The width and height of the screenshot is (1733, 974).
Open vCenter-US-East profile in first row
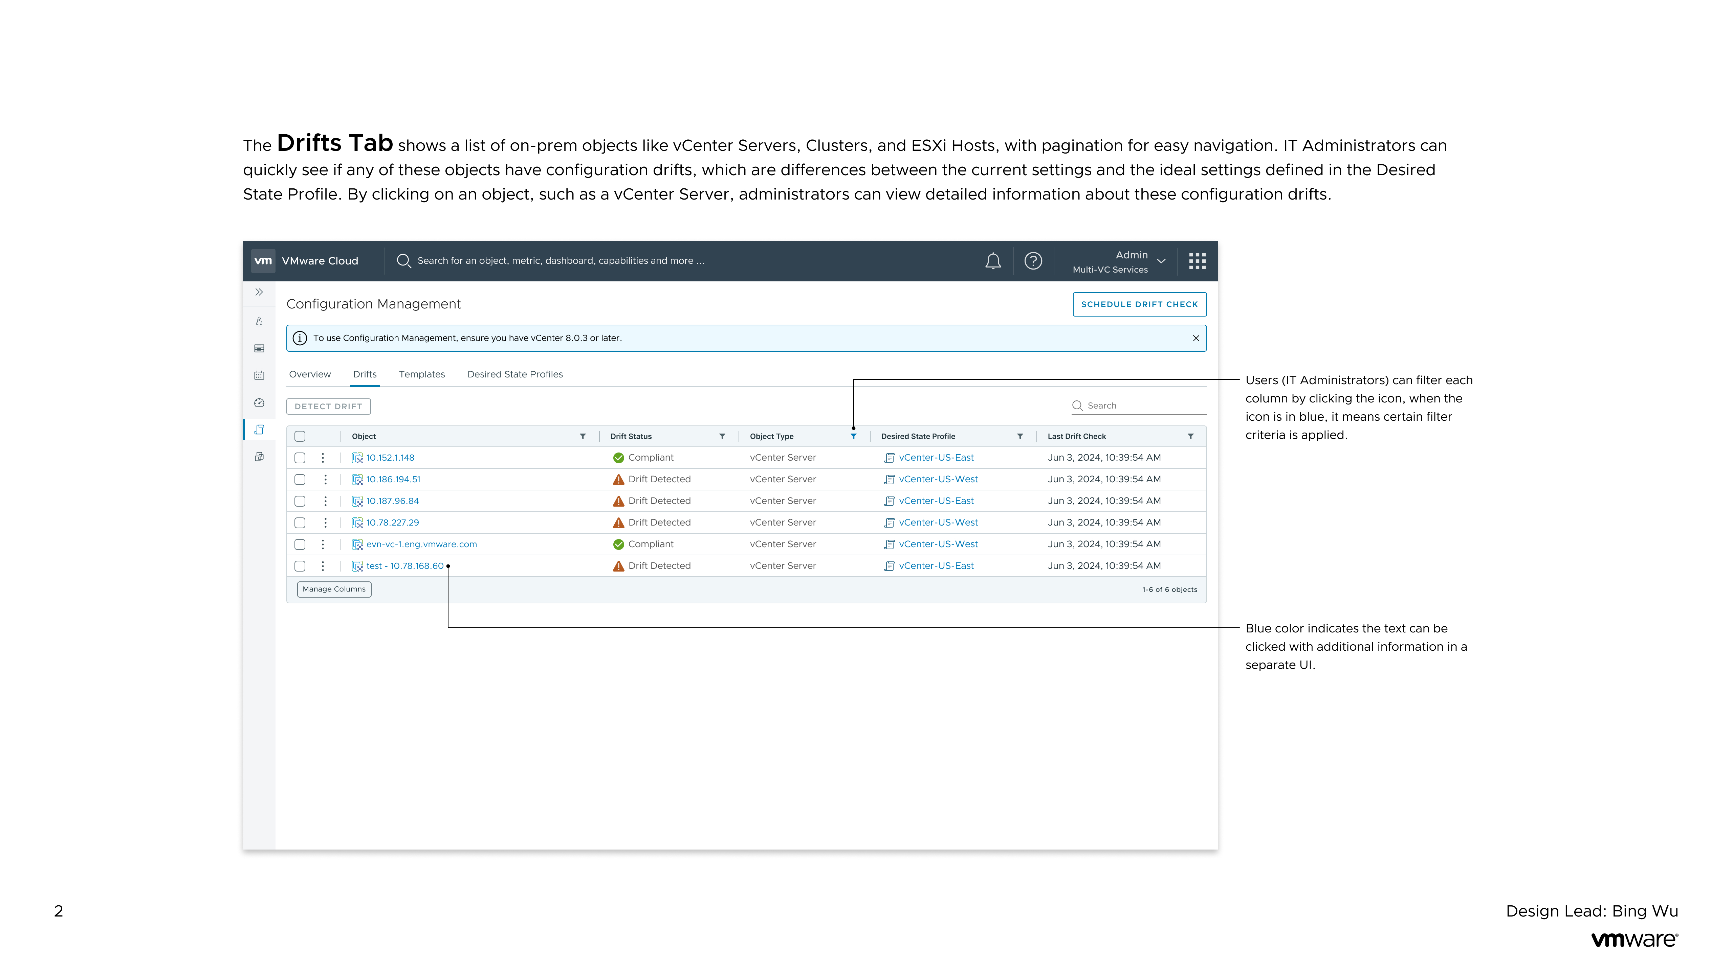coord(936,459)
